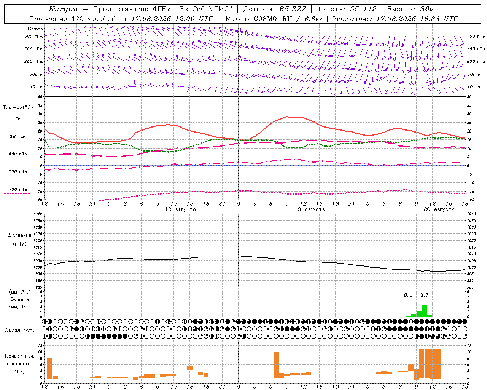This screenshot has height=390, width=487.
Task: Click the "Тем-ра(°C)" temperature panel label
Action: coord(18,108)
